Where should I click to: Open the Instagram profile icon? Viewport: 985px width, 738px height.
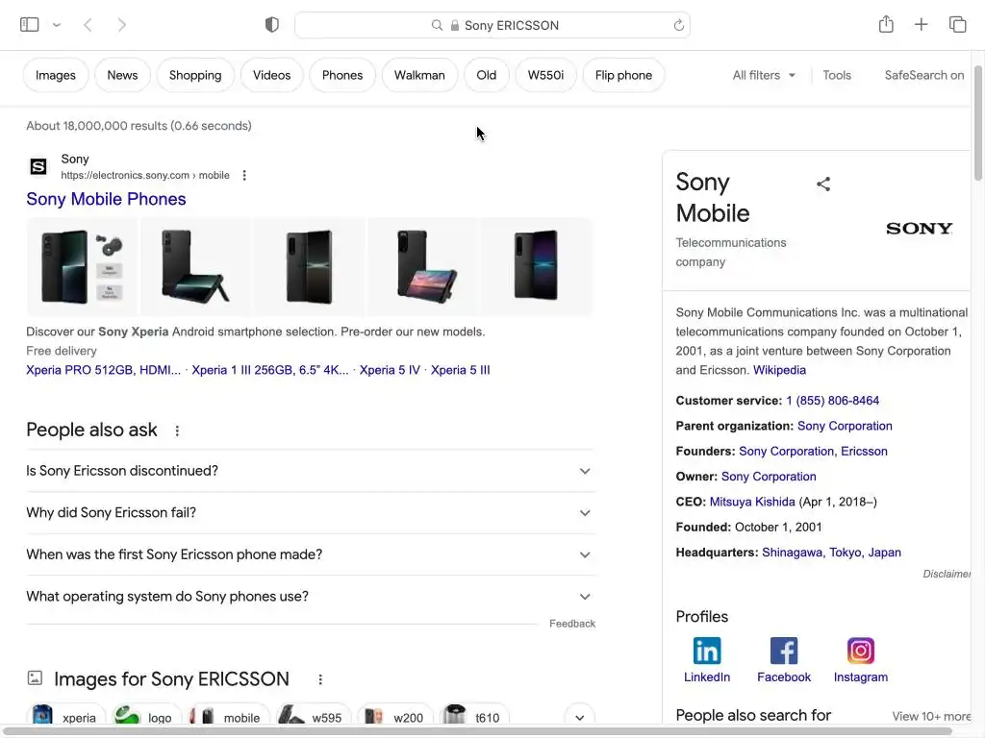tap(861, 651)
